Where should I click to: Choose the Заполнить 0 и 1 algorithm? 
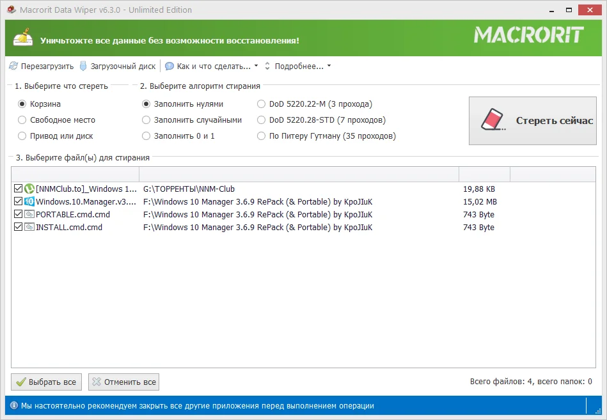[x=146, y=136]
